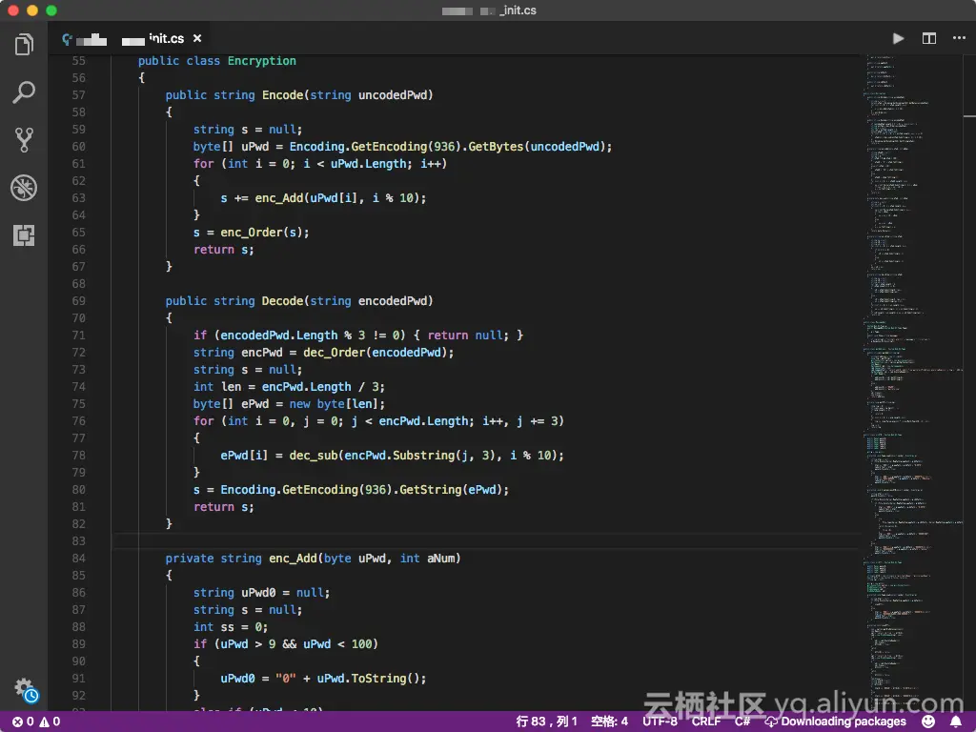Click the code minimap overview
This screenshot has height=732, width=976.
pos(914,381)
